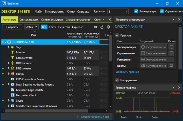Viewport: 183px width, 121px height.
Task: Open the Status dropdown
Action: point(31,27)
